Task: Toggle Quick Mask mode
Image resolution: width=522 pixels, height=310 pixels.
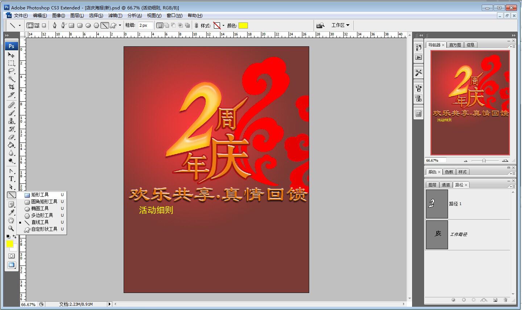Action: click(x=11, y=256)
